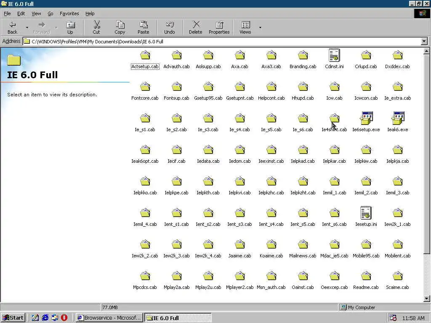Select the Mailnews.cab file icon
This screenshot has width=431, height=323.
pos(303,244)
